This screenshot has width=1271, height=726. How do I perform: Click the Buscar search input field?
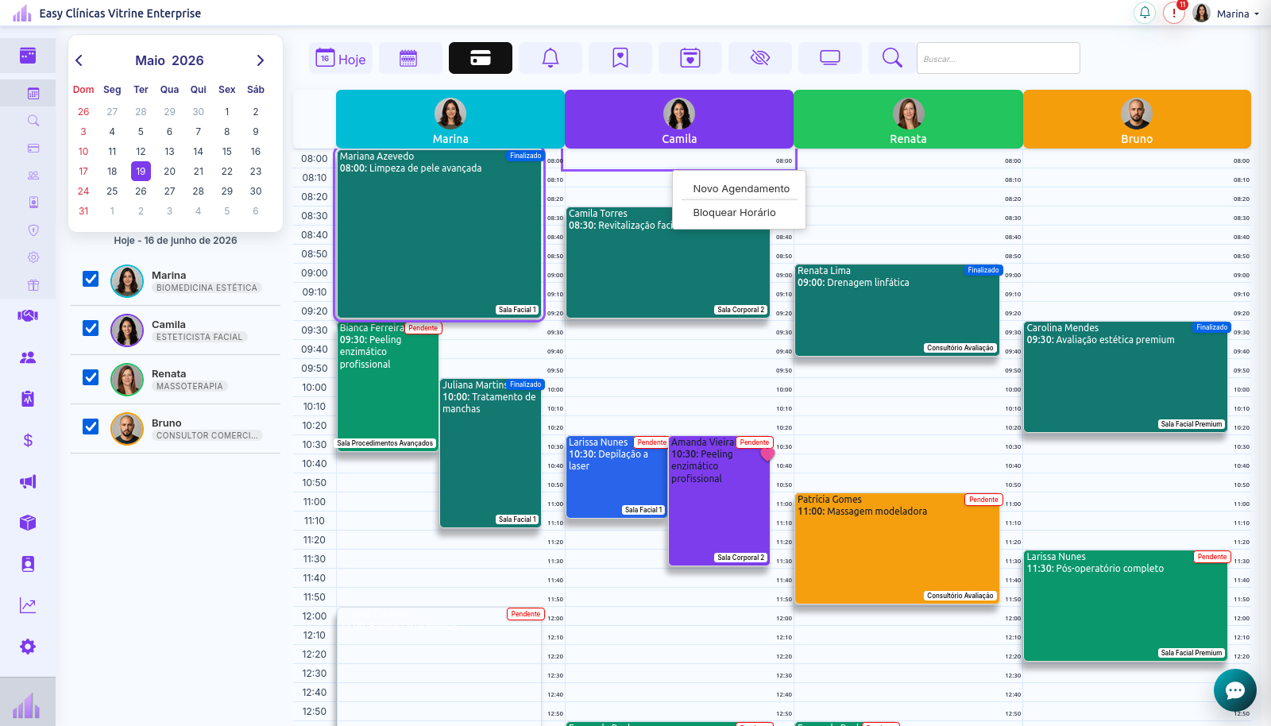(x=998, y=58)
